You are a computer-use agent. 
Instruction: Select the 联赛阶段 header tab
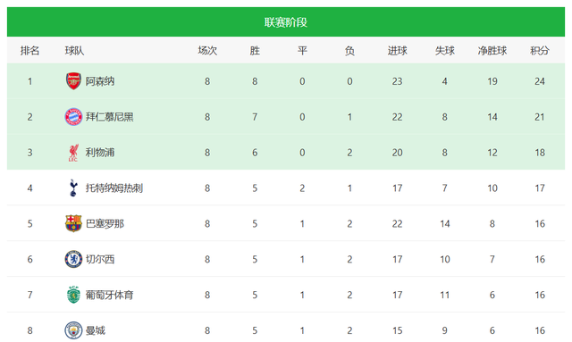coord(286,22)
